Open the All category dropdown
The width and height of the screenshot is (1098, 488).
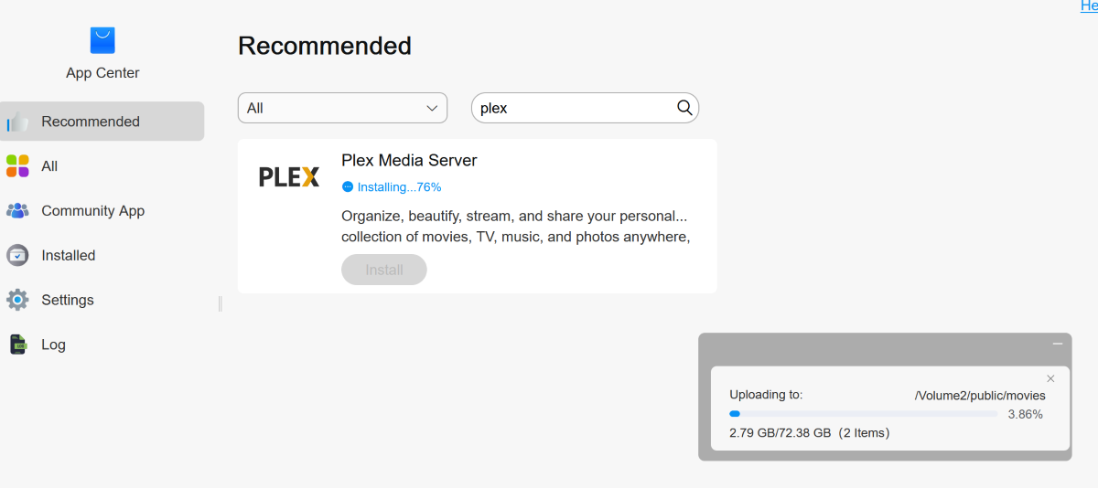[342, 108]
